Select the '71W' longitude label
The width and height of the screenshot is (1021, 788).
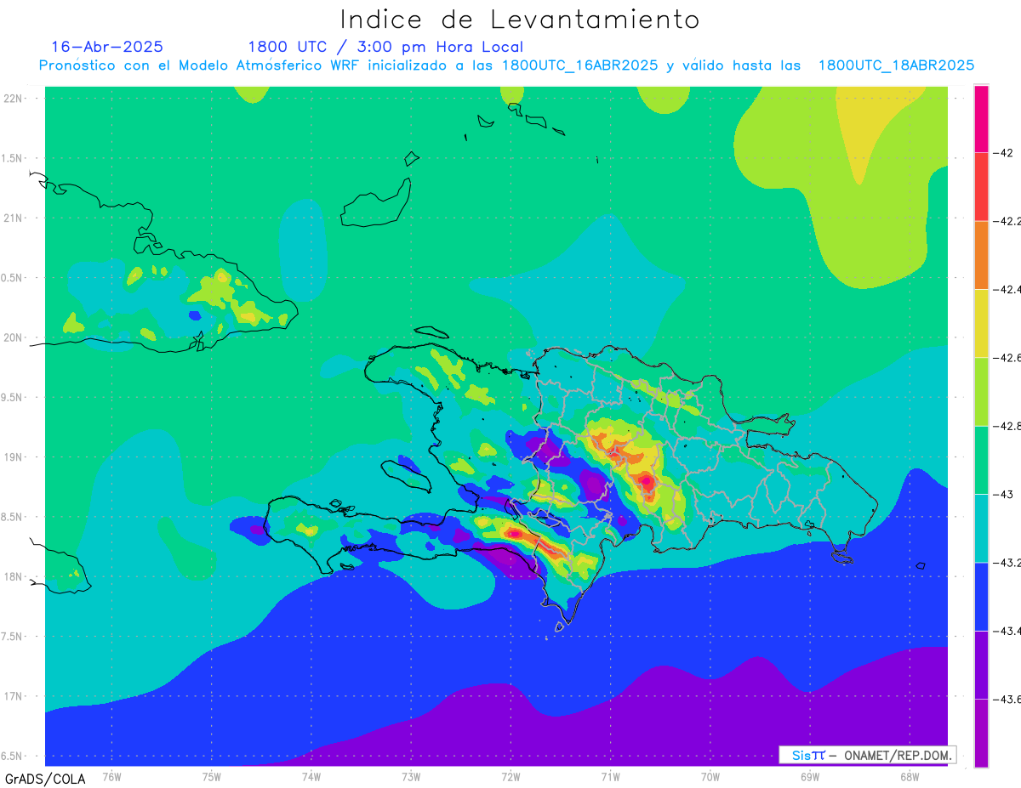610,776
